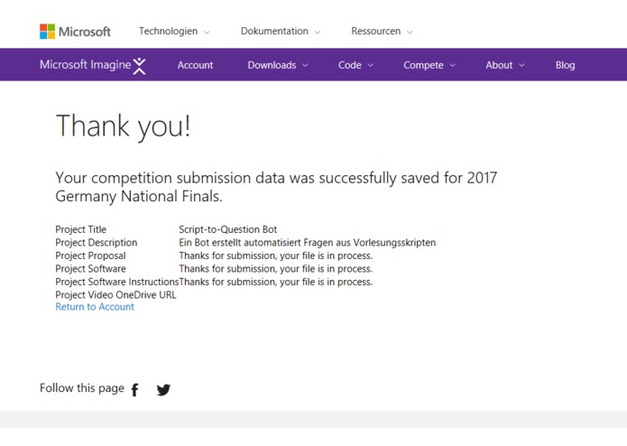
Task: Click the Project Proposal status message
Action: 275,256
